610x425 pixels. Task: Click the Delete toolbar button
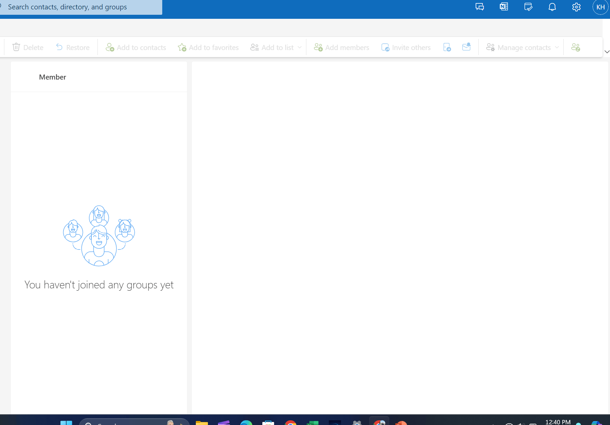pyautogui.click(x=28, y=47)
